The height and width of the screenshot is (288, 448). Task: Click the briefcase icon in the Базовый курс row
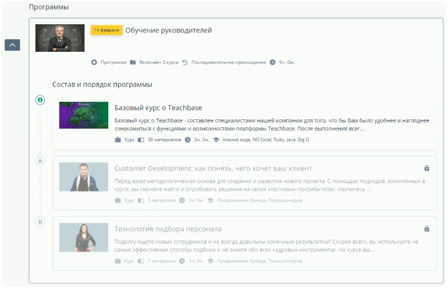tap(117, 140)
